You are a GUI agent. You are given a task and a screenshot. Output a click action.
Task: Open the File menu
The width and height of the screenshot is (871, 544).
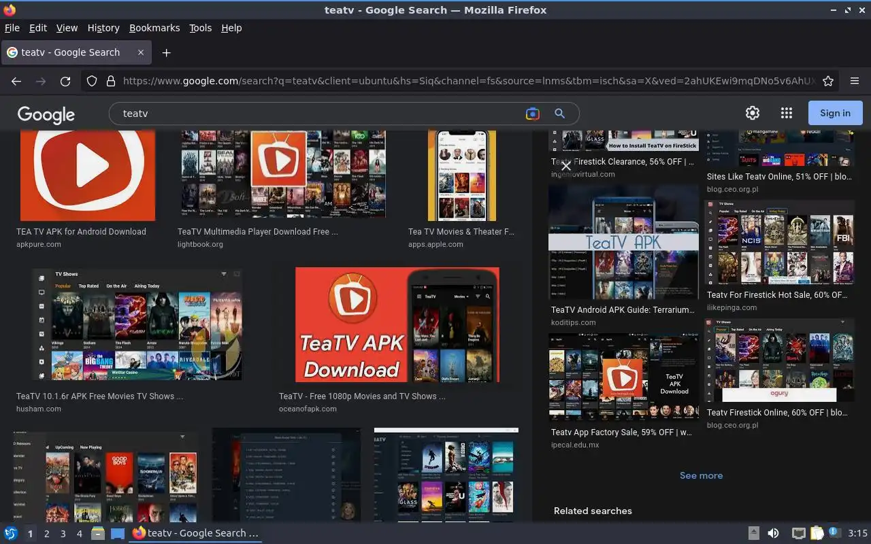pyautogui.click(x=12, y=28)
